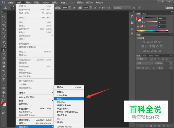Select the Dodge tool
The height and width of the screenshot is (128, 174).
pos(4,71)
